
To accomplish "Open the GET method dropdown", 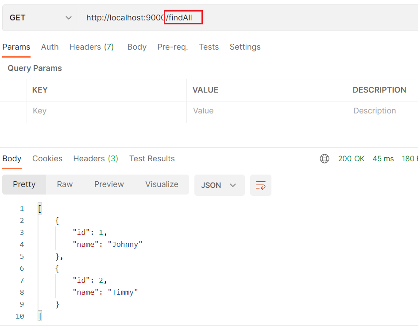I will [41, 18].
